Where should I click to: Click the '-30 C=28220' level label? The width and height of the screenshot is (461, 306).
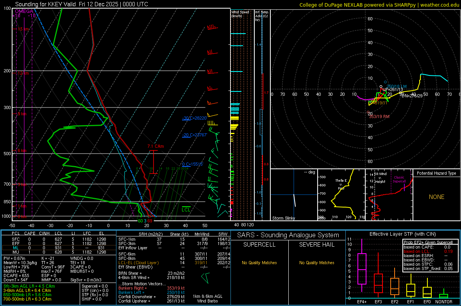pos(195,118)
